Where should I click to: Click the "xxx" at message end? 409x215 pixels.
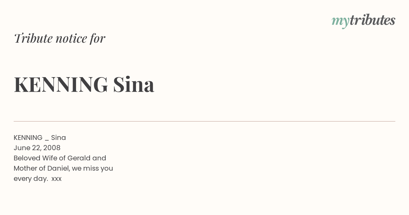tap(57, 179)
